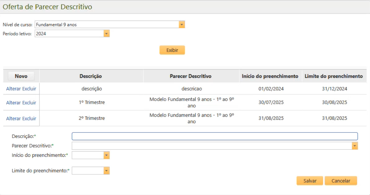
Task: Click the Salvar button
Action: 309,181
